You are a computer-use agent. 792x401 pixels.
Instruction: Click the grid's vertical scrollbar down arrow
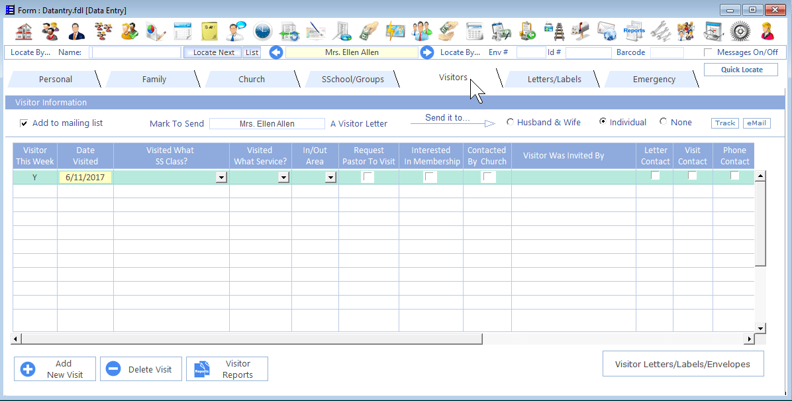tap(760, 327)
